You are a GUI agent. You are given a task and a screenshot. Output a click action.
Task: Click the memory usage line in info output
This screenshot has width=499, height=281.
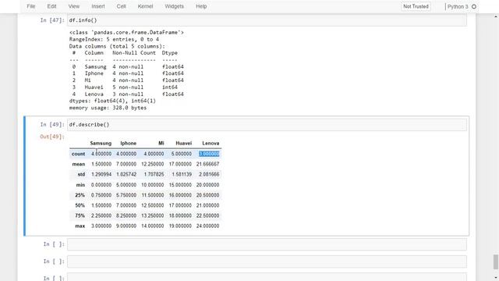coord(108,108)
